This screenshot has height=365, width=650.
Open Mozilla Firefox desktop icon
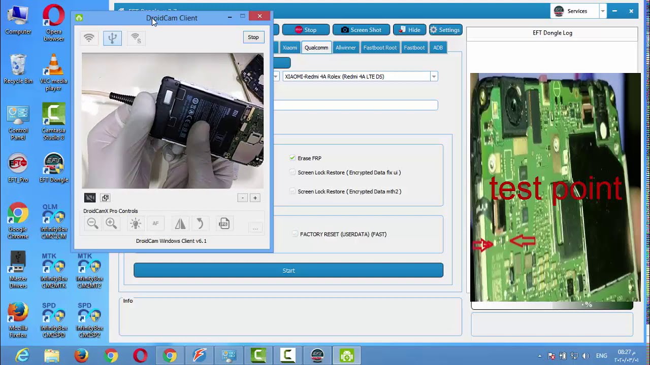(18, 319)
